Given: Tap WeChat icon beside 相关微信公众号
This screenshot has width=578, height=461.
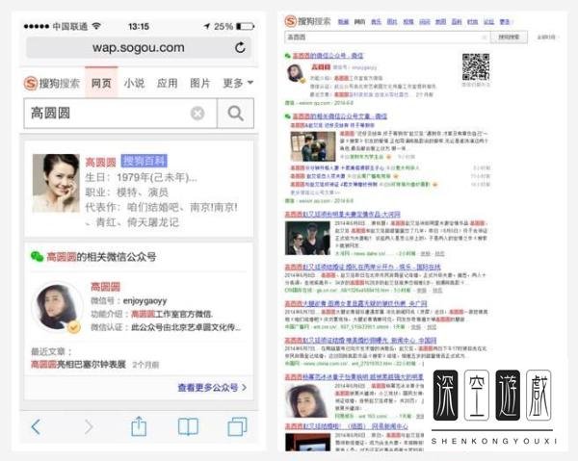Looking at the screenshot, I should coord(38,257).
